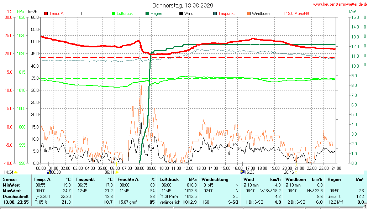Click the dark green Regen legend square
The image size is (368, 209).
pos(147,14)
